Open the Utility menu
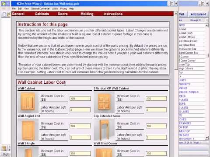The width and height of the screenshot is (210, 157). point(55,9)
